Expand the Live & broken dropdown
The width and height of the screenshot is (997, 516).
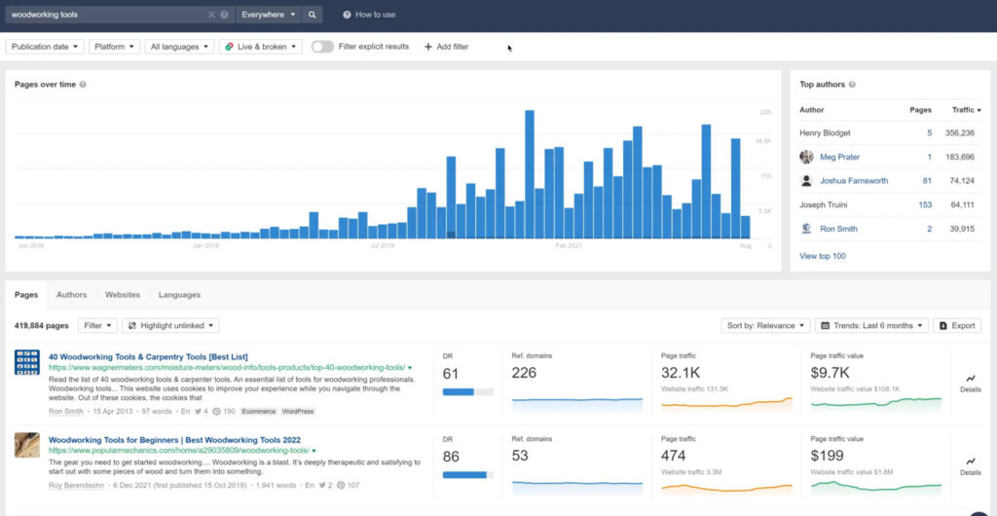(x=260, y=47)
